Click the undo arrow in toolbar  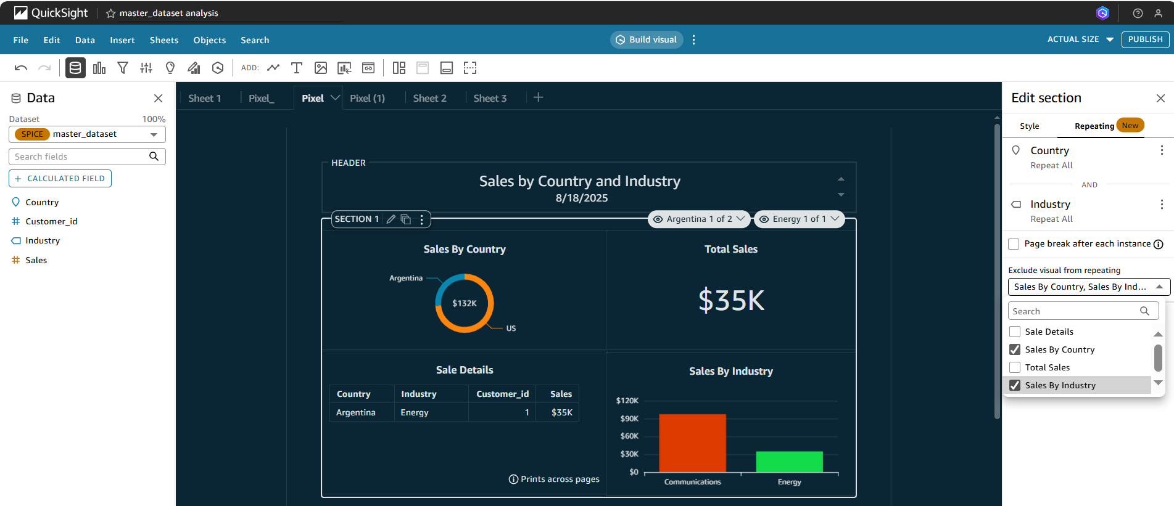21,68
